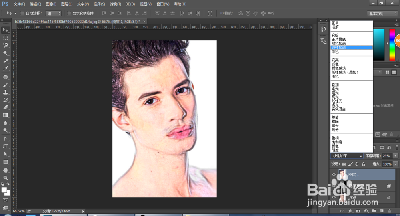Open the 线性加深 blend mode dropdown
The height and width of the screenshot is (216, 400).
click(347, 155)
